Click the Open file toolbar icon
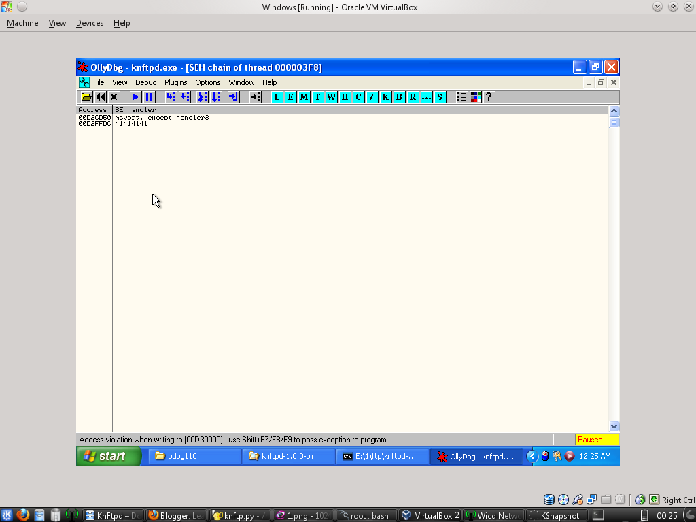 tap(86, 97)
